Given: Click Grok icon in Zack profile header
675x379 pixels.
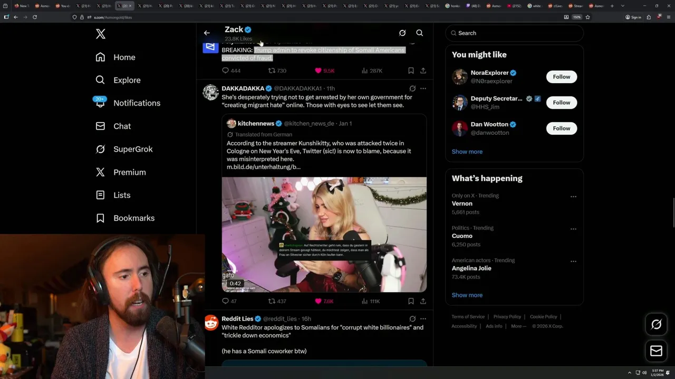Looking at the screenshot, I should 402,33.
